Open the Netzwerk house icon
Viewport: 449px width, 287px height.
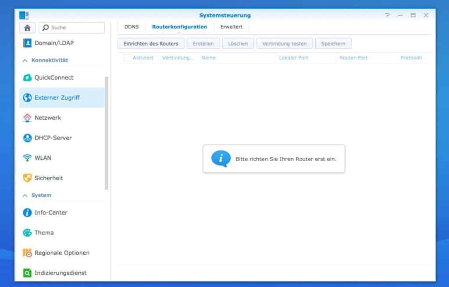(x=27, y=118)
